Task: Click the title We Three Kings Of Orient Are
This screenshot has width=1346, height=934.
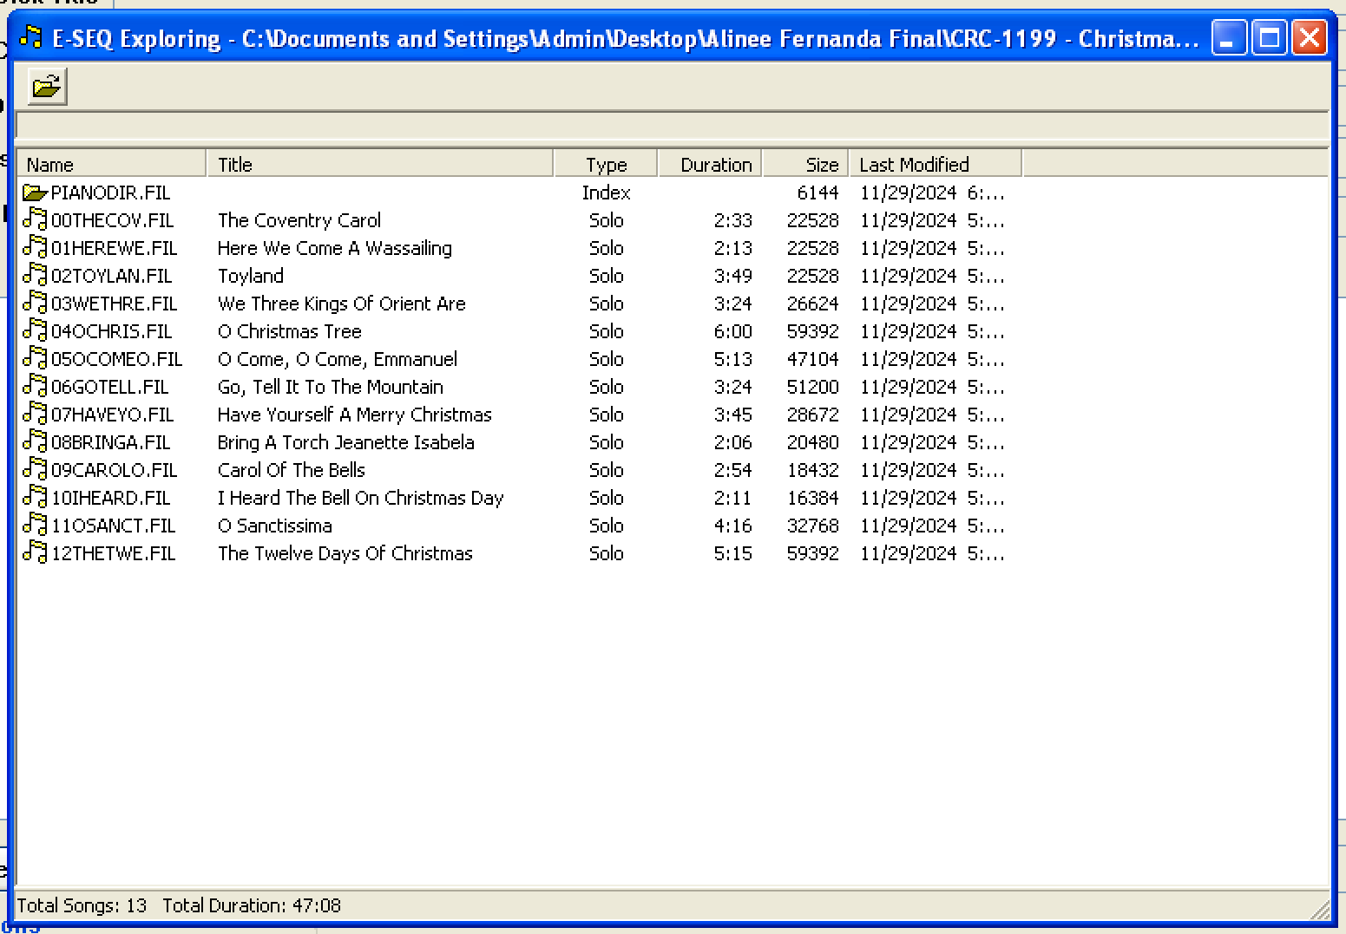Action: pos(342,304)
